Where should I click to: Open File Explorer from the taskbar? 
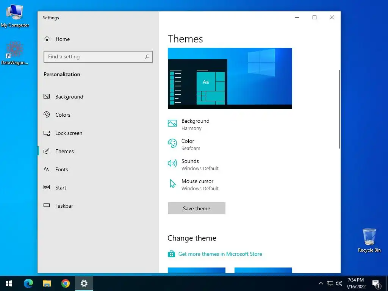click(47, 283)
